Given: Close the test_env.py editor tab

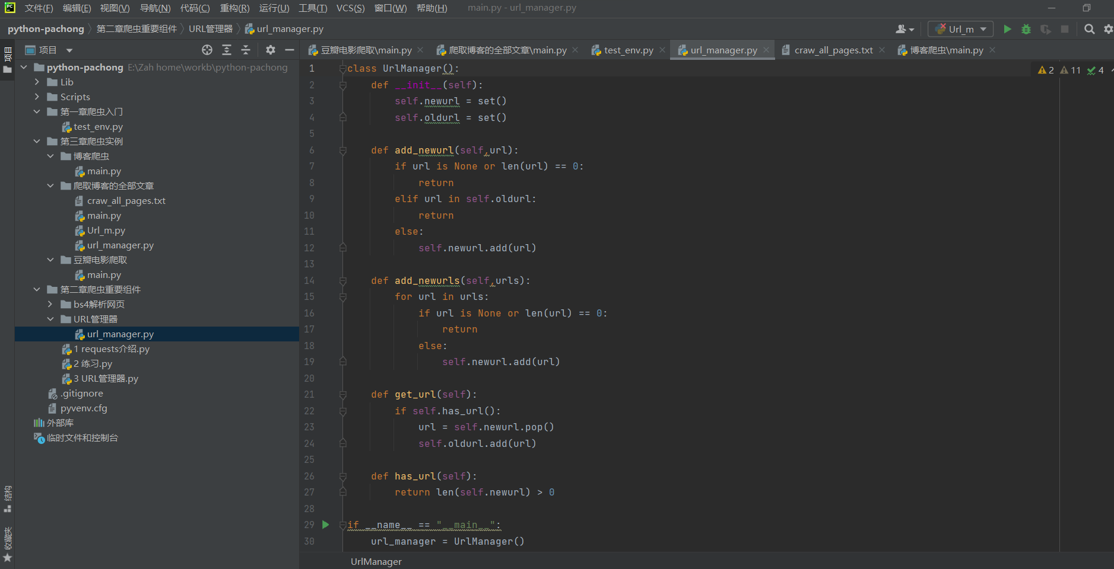Looking at the screenshot, I should point(662,50).
